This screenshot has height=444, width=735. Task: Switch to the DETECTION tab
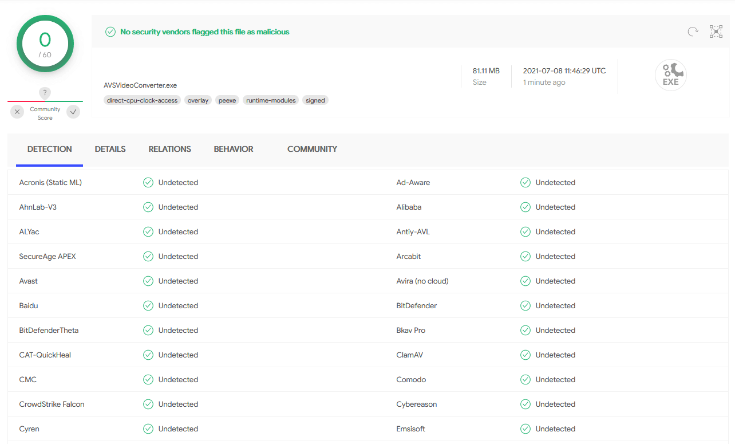click(x=50, y=149)
